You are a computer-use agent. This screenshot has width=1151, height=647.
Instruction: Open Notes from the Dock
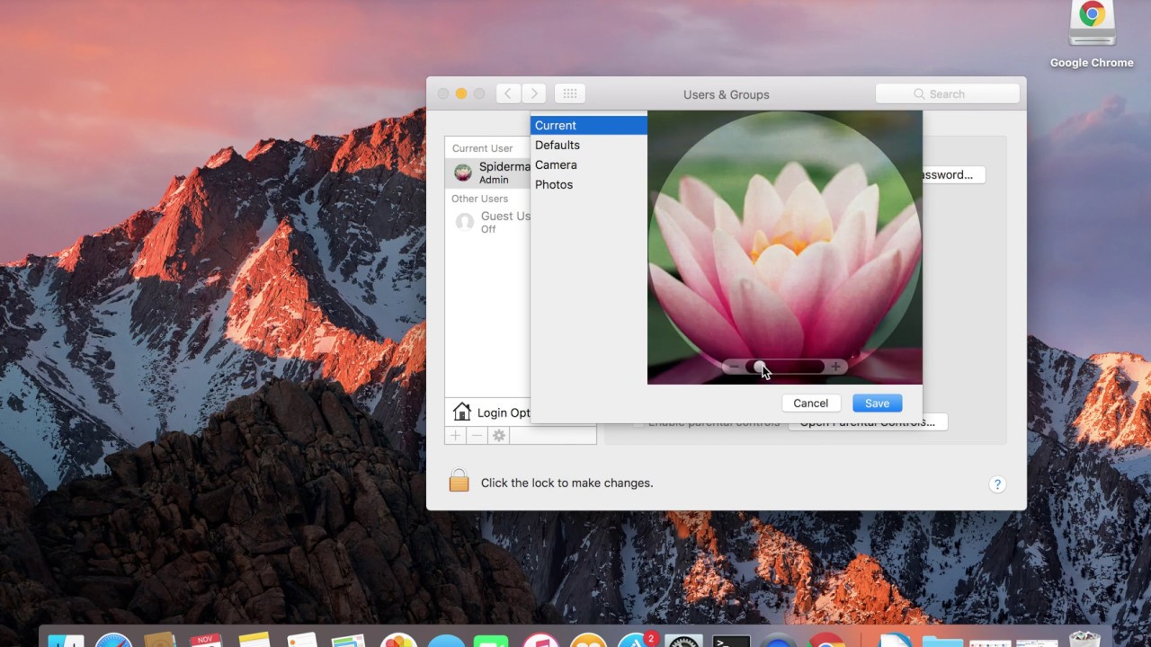click(254, 640)
